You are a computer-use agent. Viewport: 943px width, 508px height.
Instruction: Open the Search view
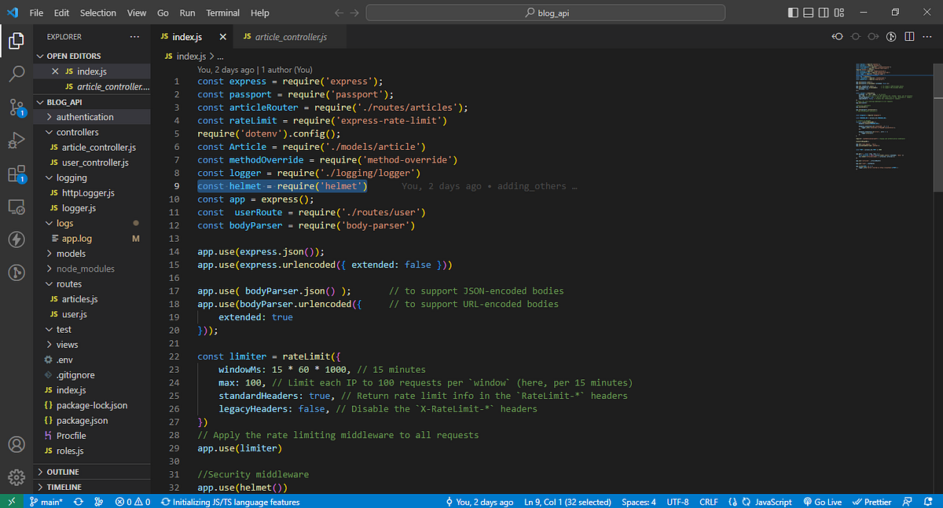[17, 75]
